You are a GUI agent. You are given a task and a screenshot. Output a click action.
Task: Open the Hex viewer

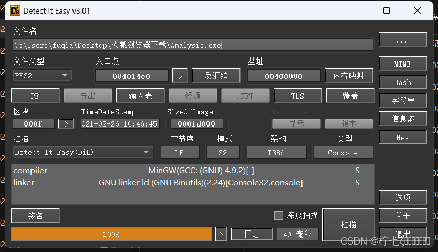point(402,137)
